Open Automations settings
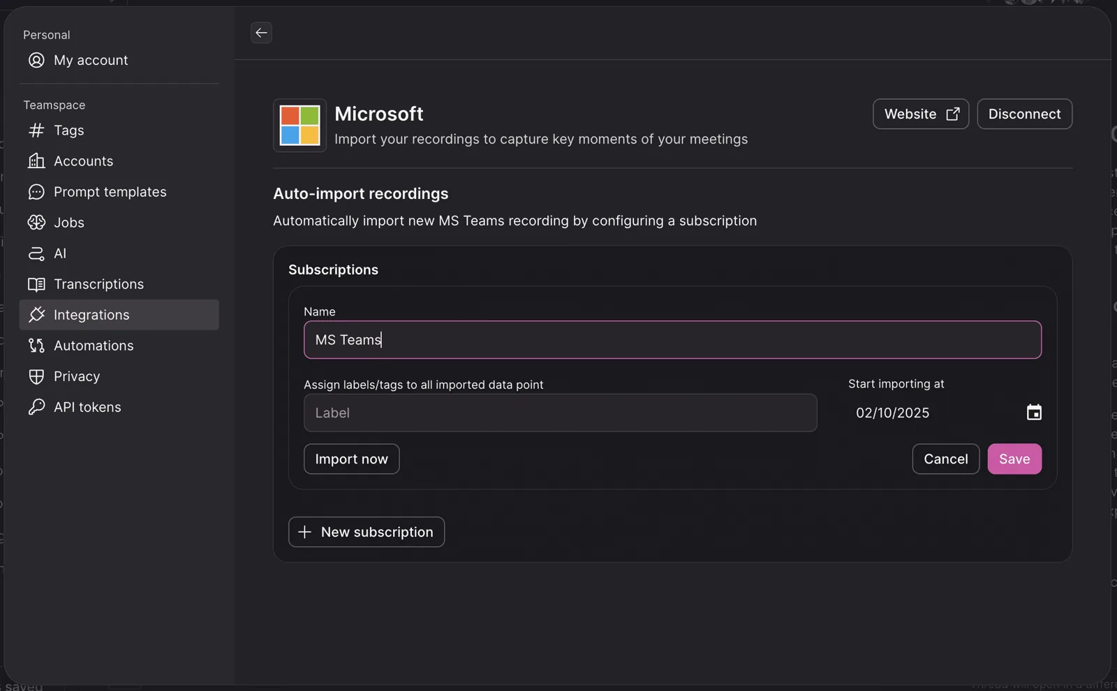This screenshot has width=1117, height=691. 119,345
